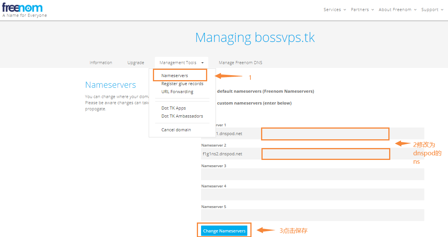This screenshot has height=237, width=448.
Task: Open the Partners dropdown
Action: pyautogui.click(x=362, y=10)
